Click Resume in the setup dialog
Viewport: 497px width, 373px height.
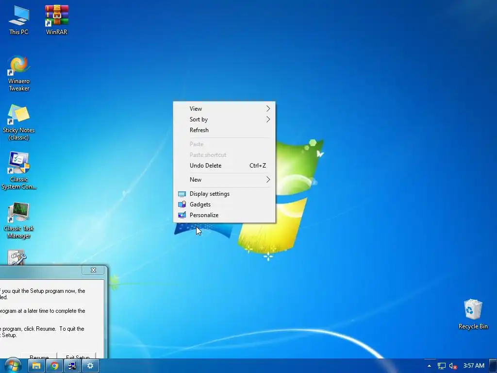click(39, 356)
